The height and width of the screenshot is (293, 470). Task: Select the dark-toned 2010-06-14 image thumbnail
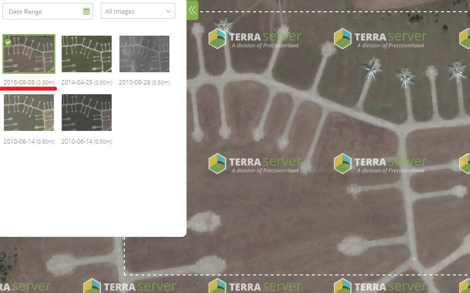tap(87, 112)
